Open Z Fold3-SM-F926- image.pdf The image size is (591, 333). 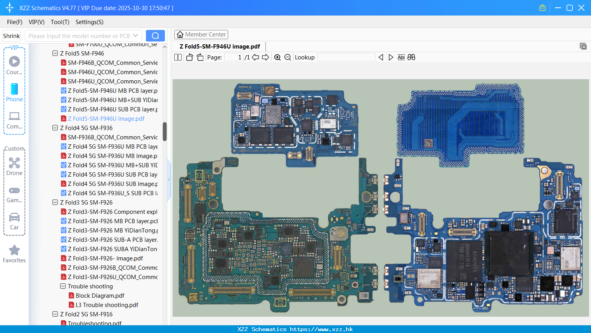(102, 258)
